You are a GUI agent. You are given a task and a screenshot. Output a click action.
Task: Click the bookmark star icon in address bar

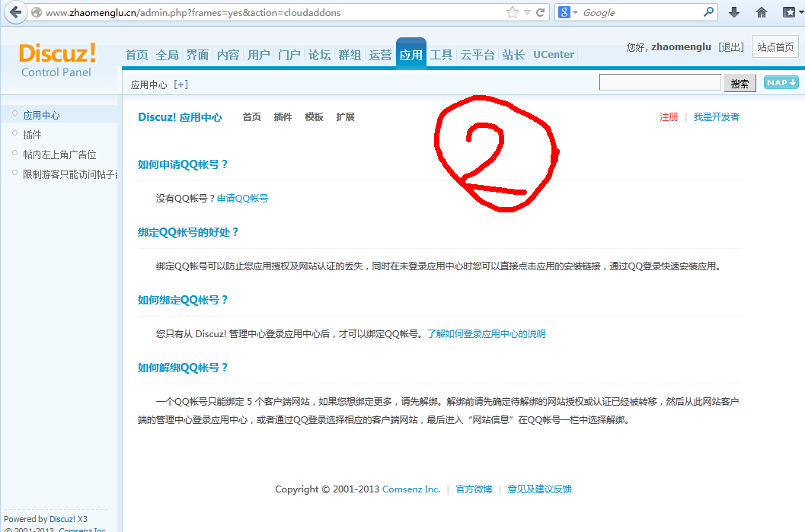tap(512, 12)
